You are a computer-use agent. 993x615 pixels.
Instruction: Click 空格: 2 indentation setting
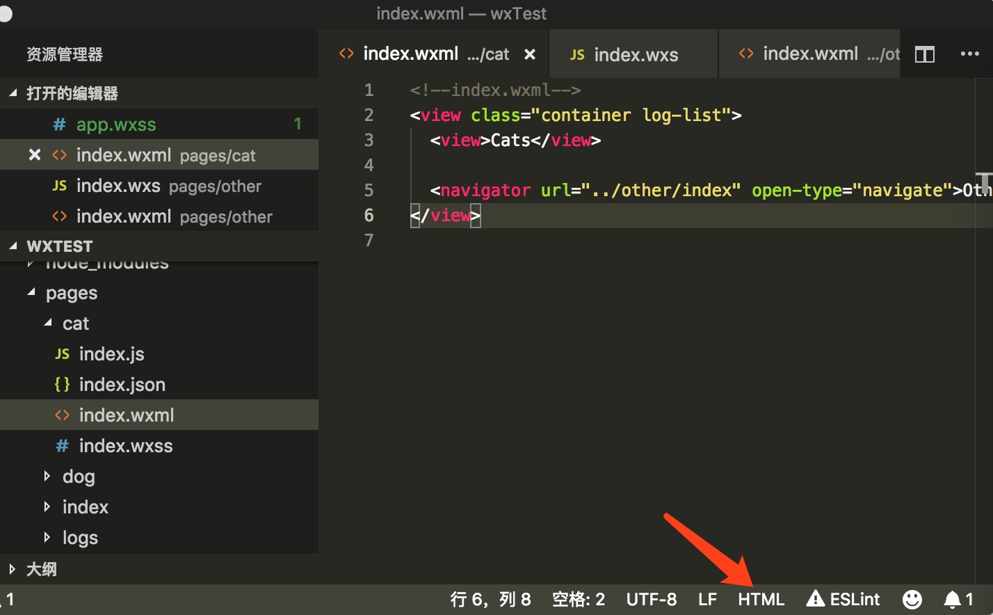point(578,598)
